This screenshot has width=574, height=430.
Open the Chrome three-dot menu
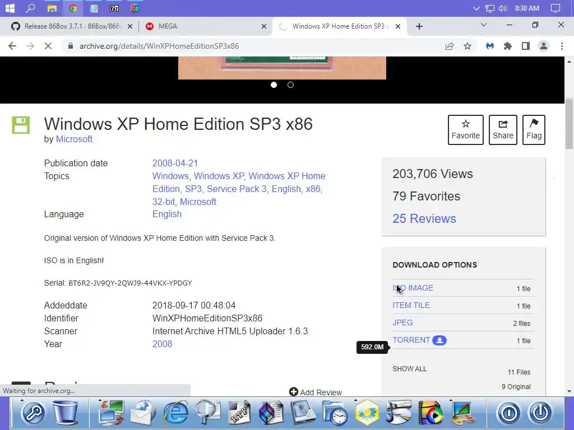tap(562, 46)
